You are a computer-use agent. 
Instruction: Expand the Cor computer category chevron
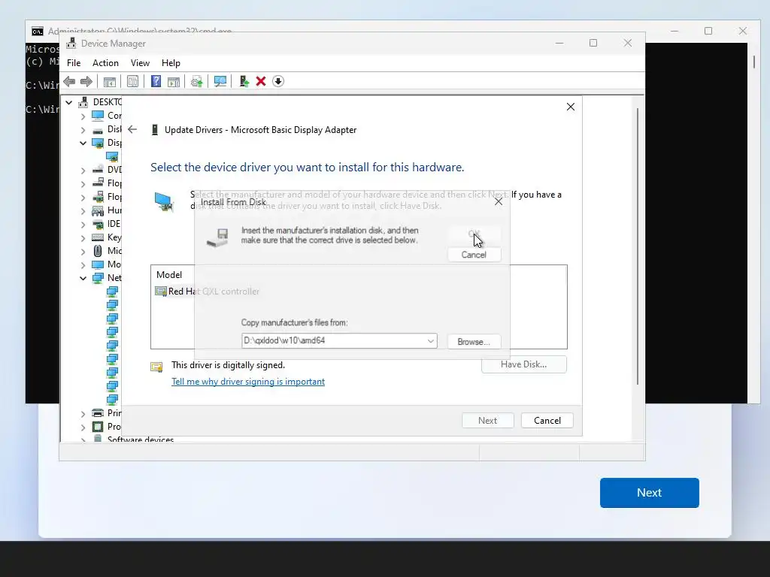click(x=83, y=116)
